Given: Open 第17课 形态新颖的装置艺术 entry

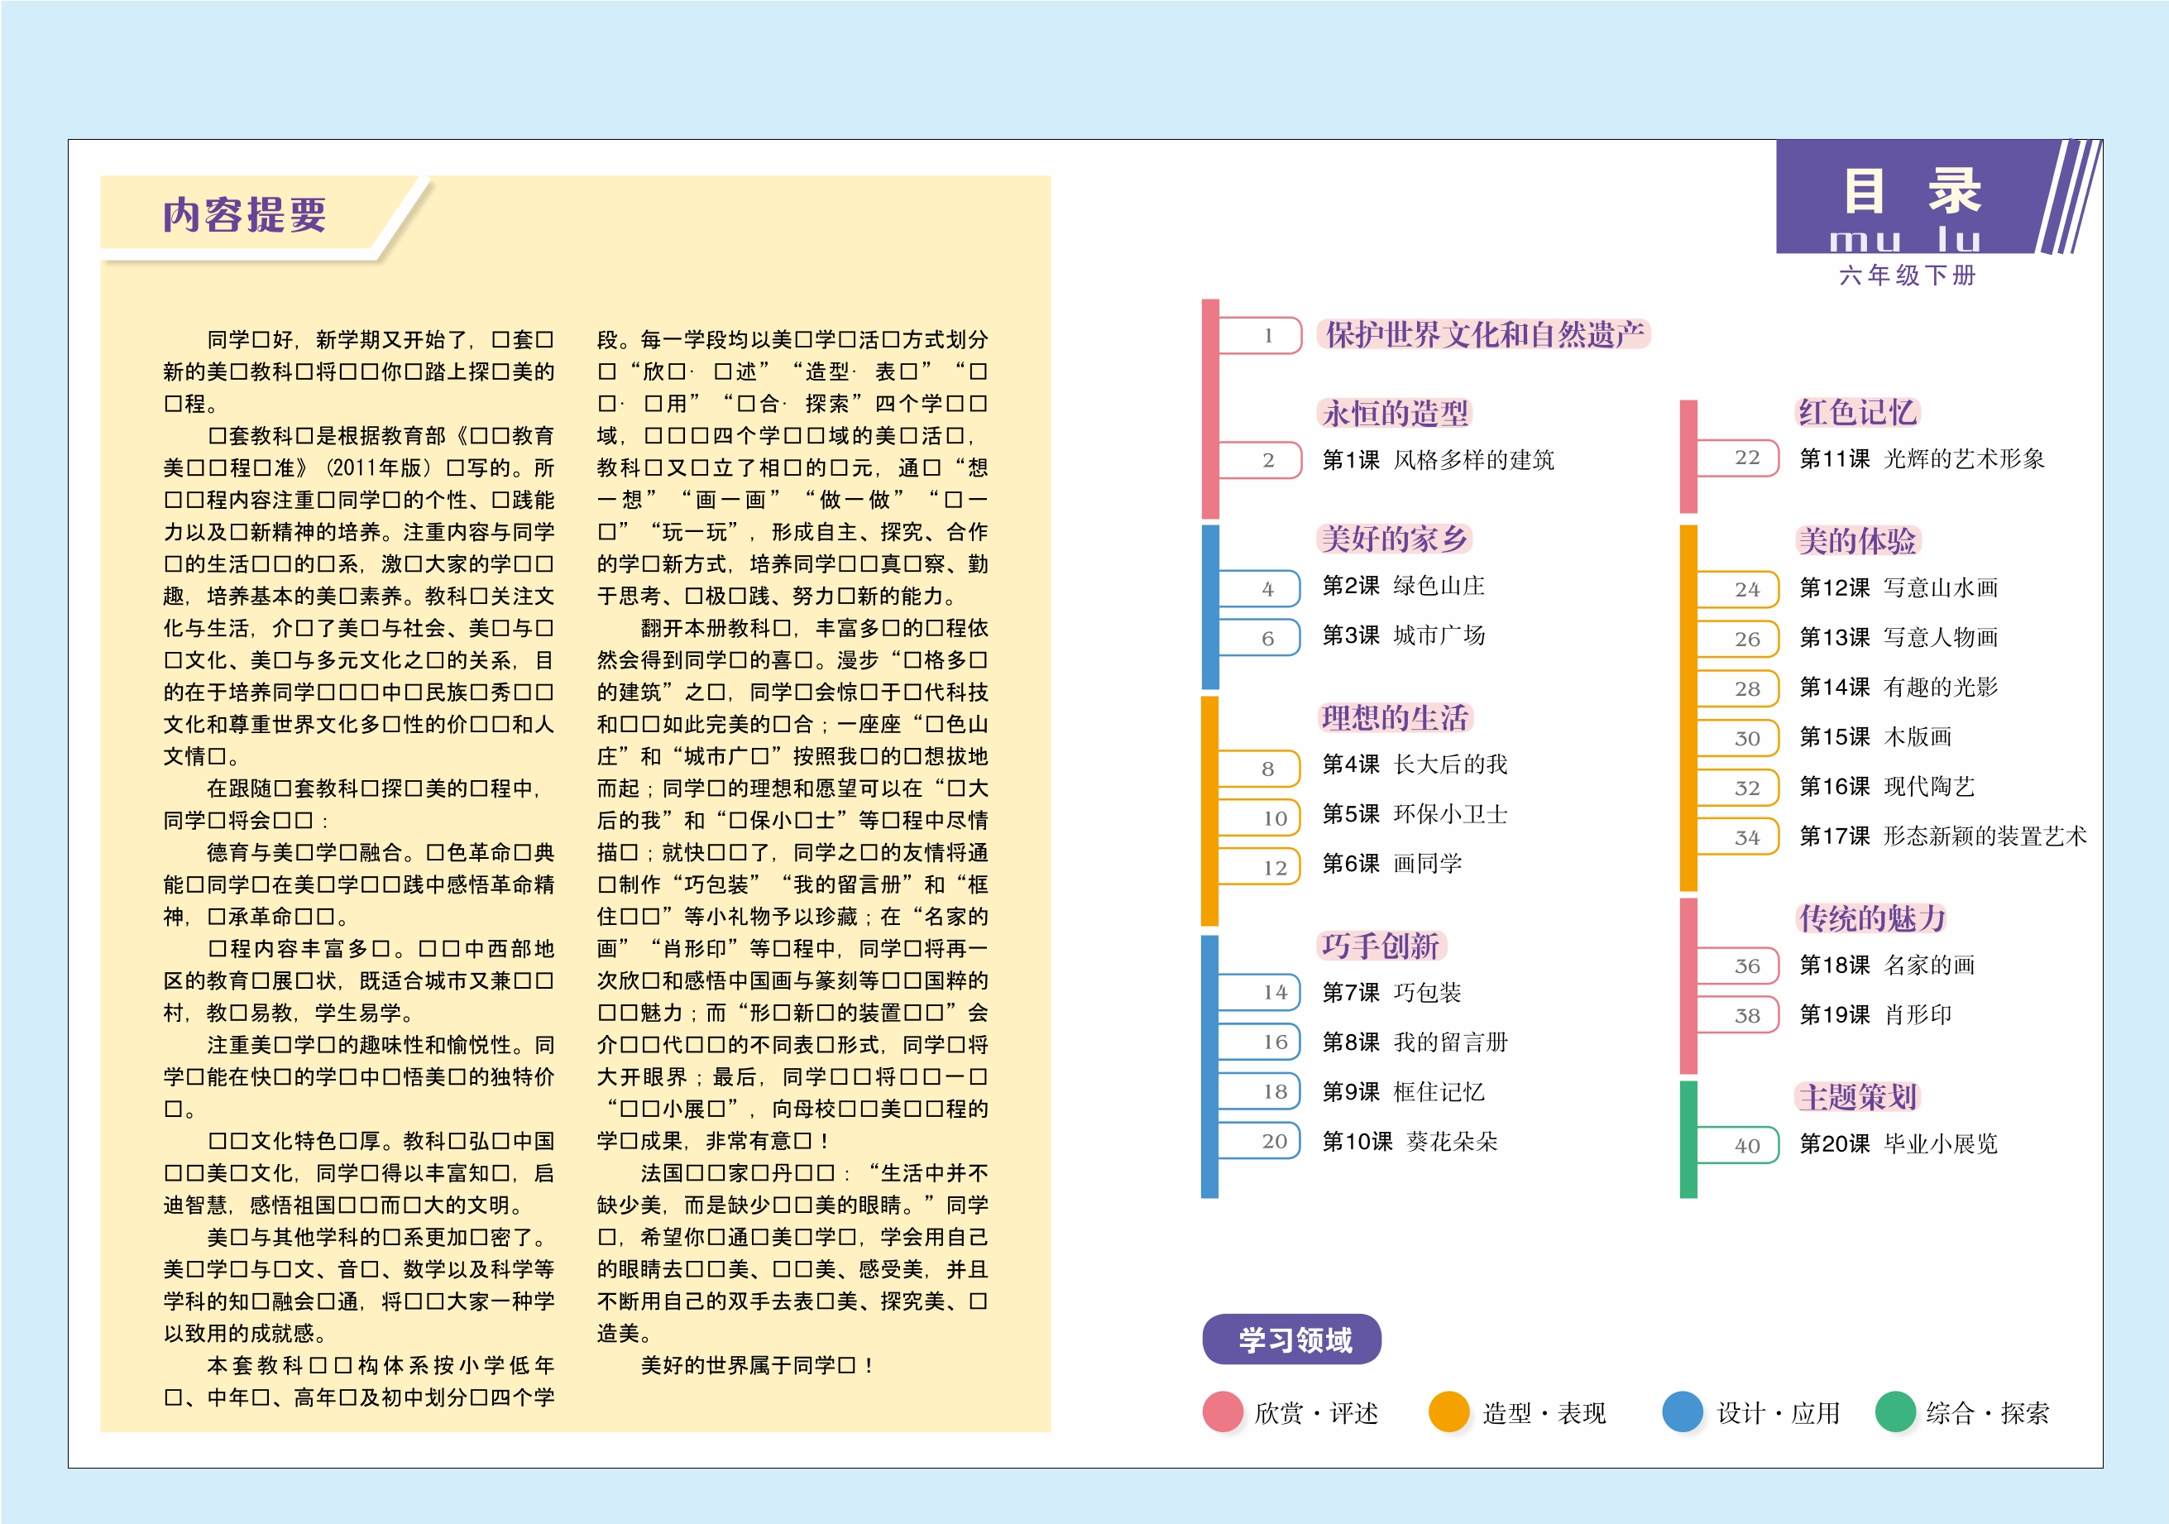Looking at the screenshot, I should pyautogui.click(x=1942, y=836).
